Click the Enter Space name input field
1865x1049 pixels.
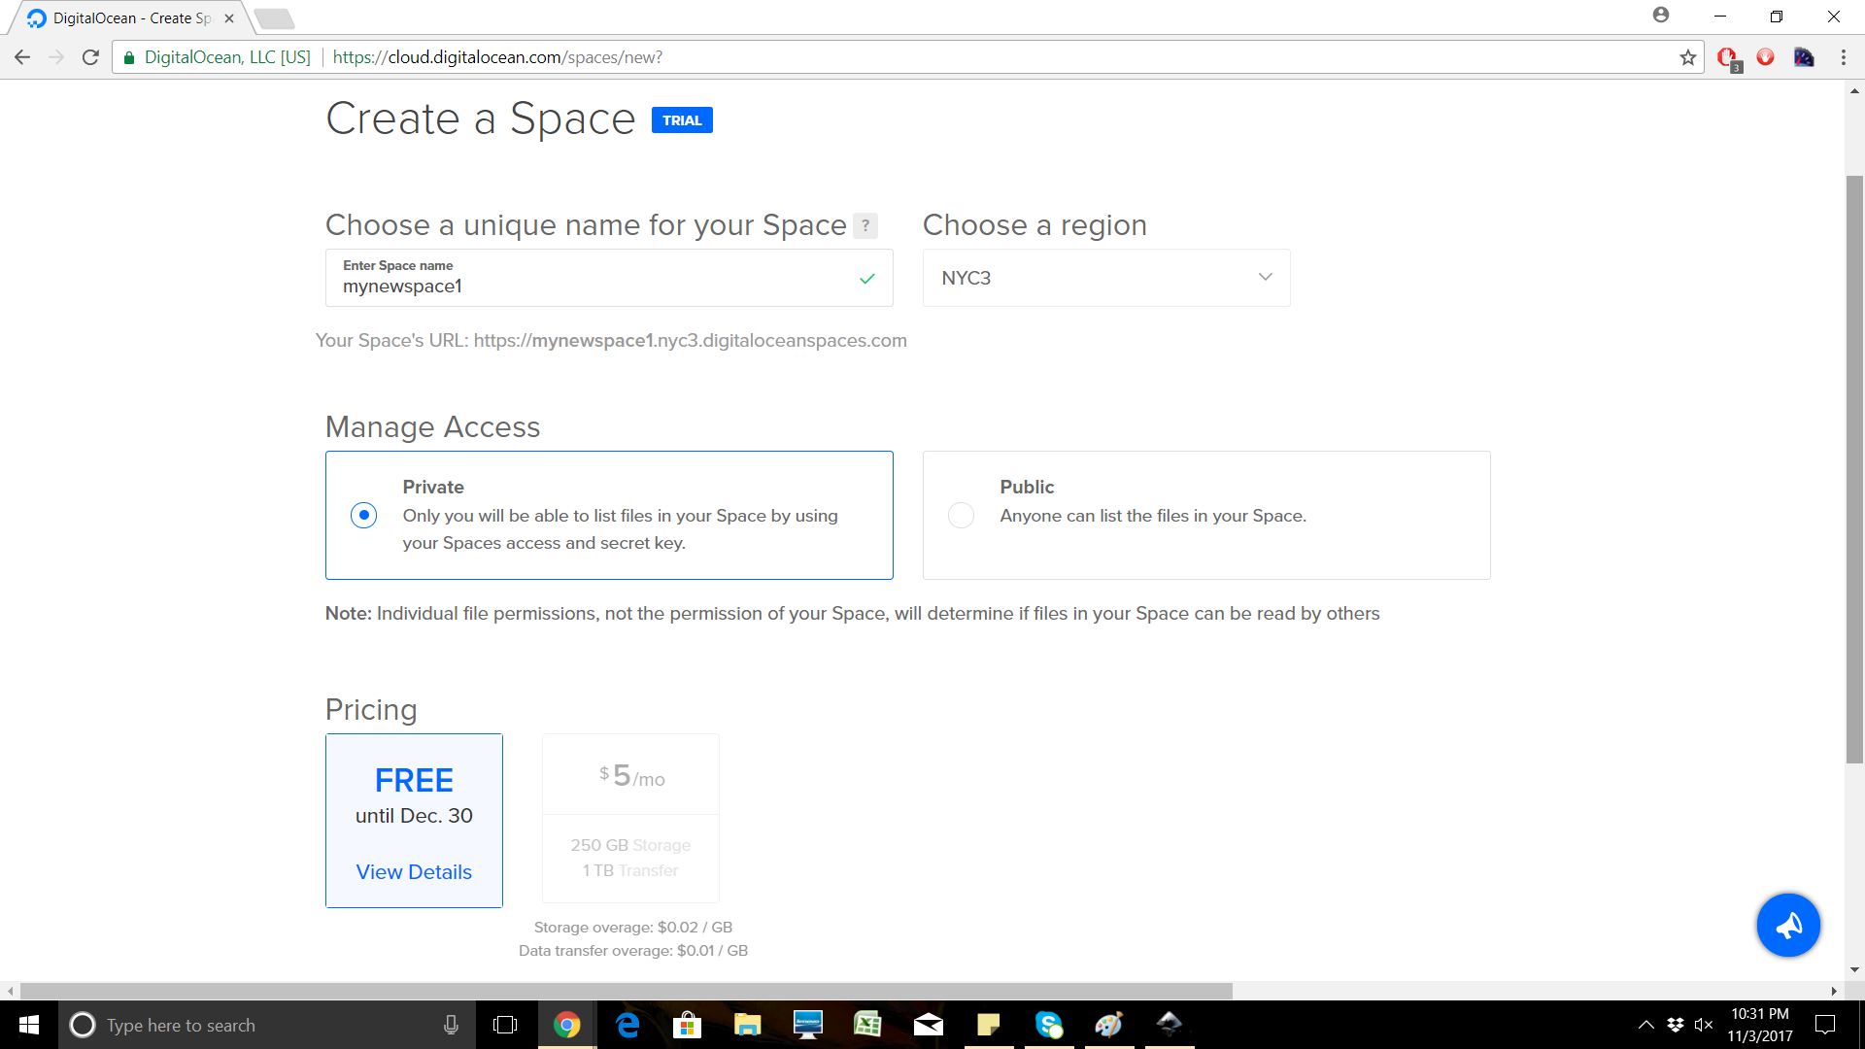click(593, 286)
